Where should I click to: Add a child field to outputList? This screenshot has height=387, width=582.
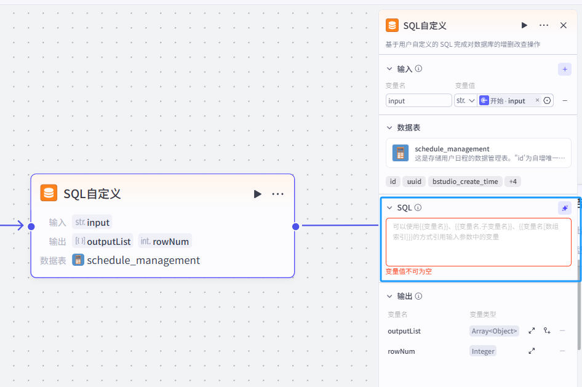point(547,331)
